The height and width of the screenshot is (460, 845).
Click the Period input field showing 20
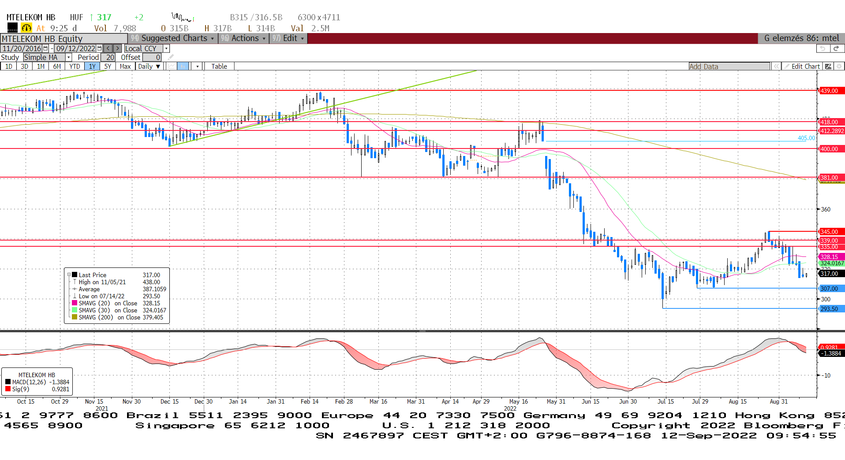point(108,57)
